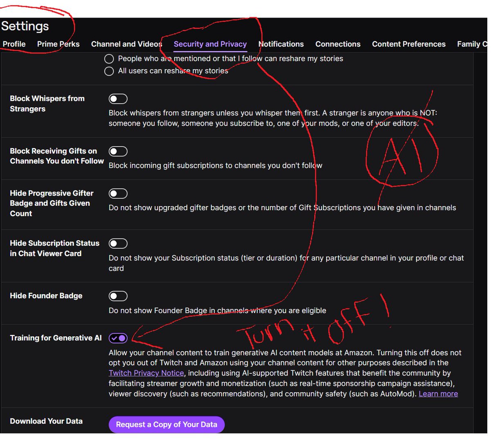The height and width of the screenshot is (440, 491).
Task: Click the 'Hide Founder Badge' label
Action: (x=46, y=296)
